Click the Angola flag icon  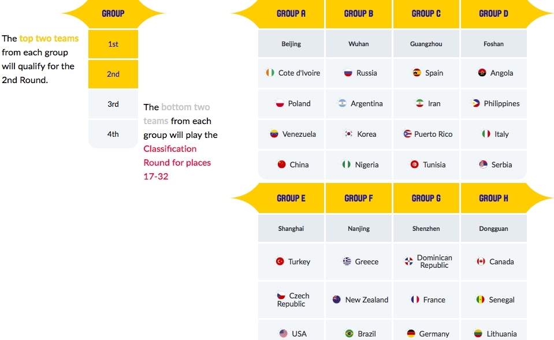(x=482, y=73)
